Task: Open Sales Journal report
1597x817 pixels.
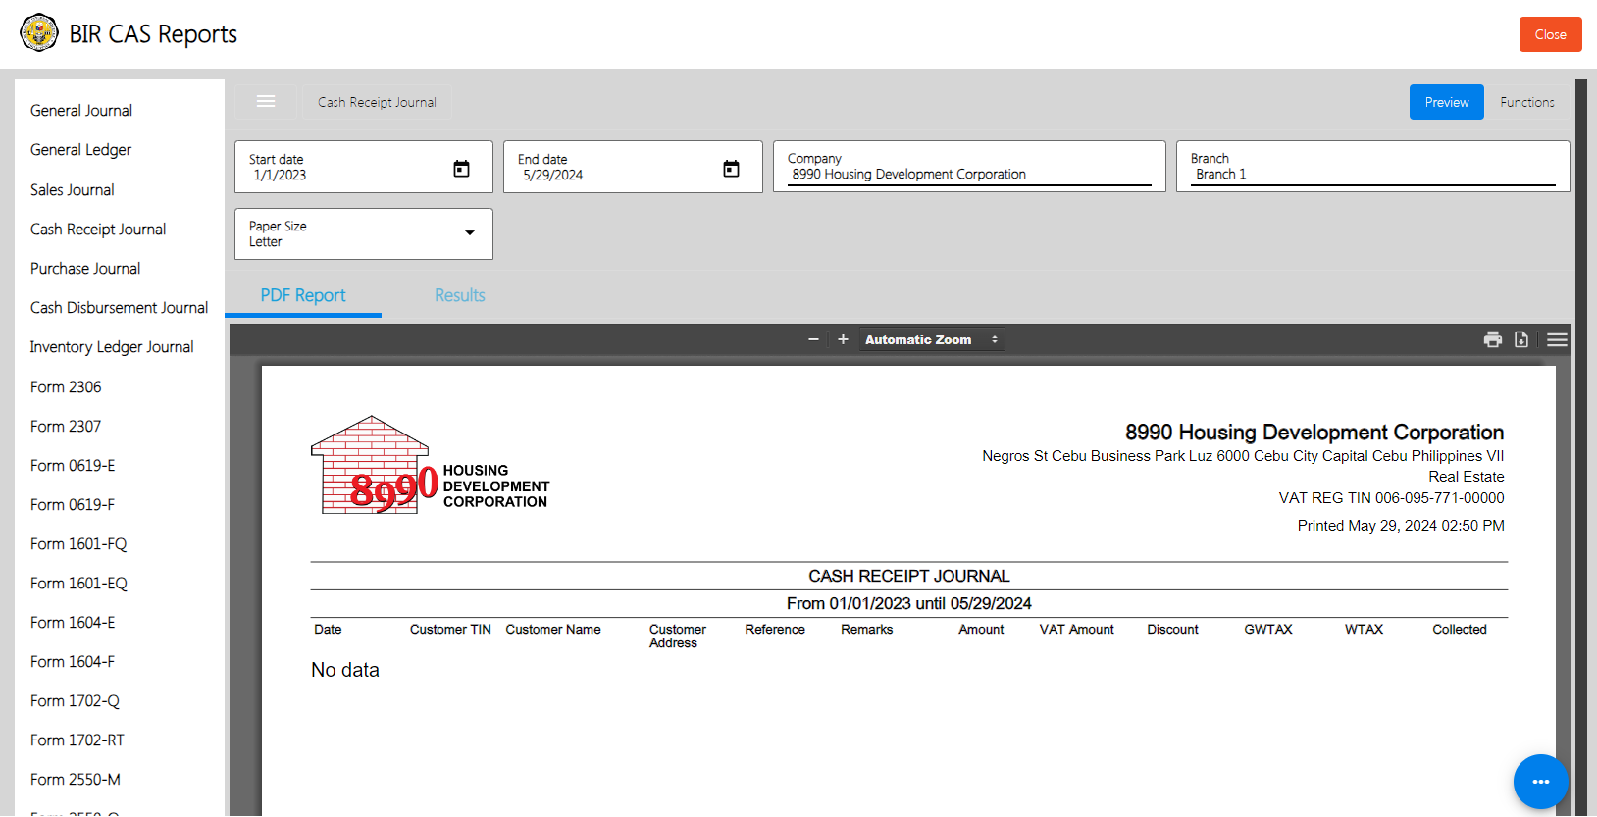Action: [x=72, y=190]
